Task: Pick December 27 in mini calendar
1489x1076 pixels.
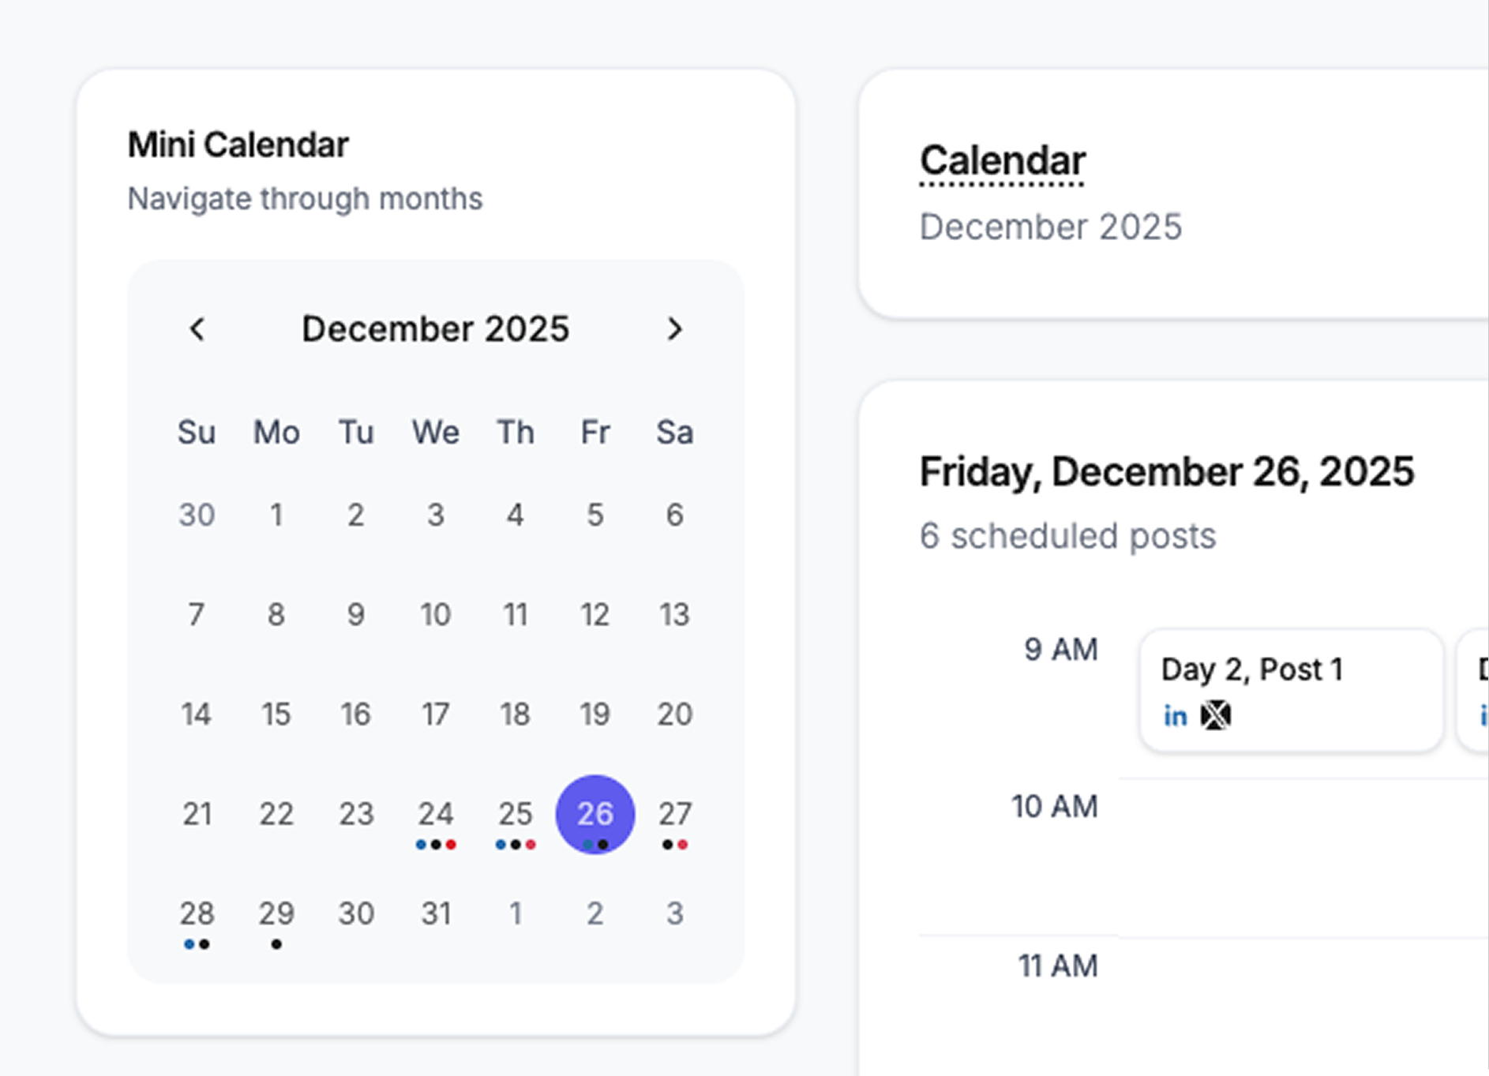Action: [x=674, y=814]
